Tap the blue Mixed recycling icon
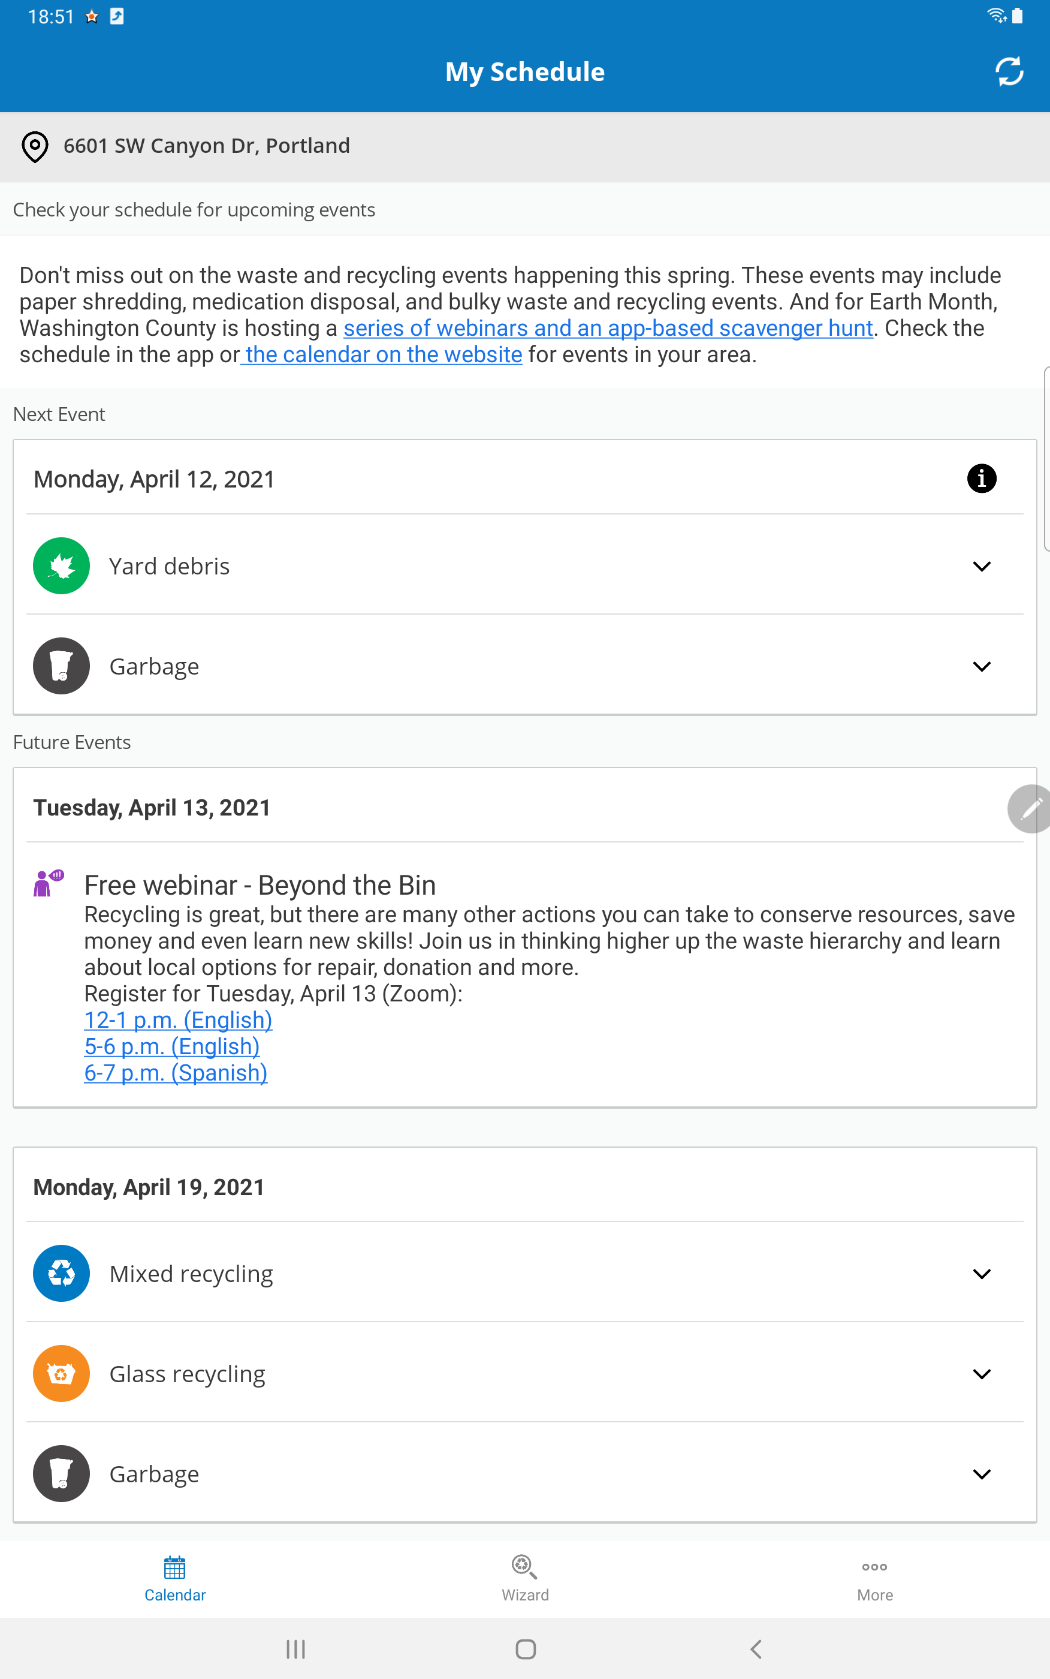This screenshot has height=1679, width=1050. pyautogui.click(x=61, y=1272)
